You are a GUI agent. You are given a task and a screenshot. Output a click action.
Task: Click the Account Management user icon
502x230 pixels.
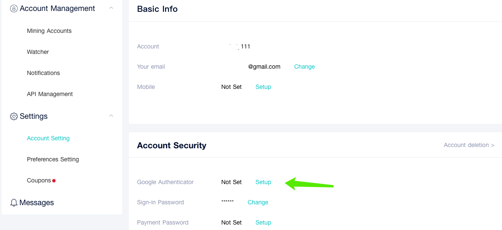pos(14,8)
